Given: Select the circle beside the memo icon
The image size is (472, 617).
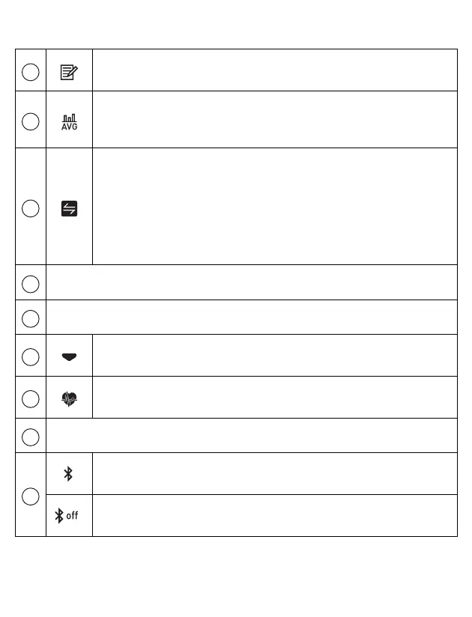Looking at the screenshot, I should pyautogui.click(x=30, y=73).
